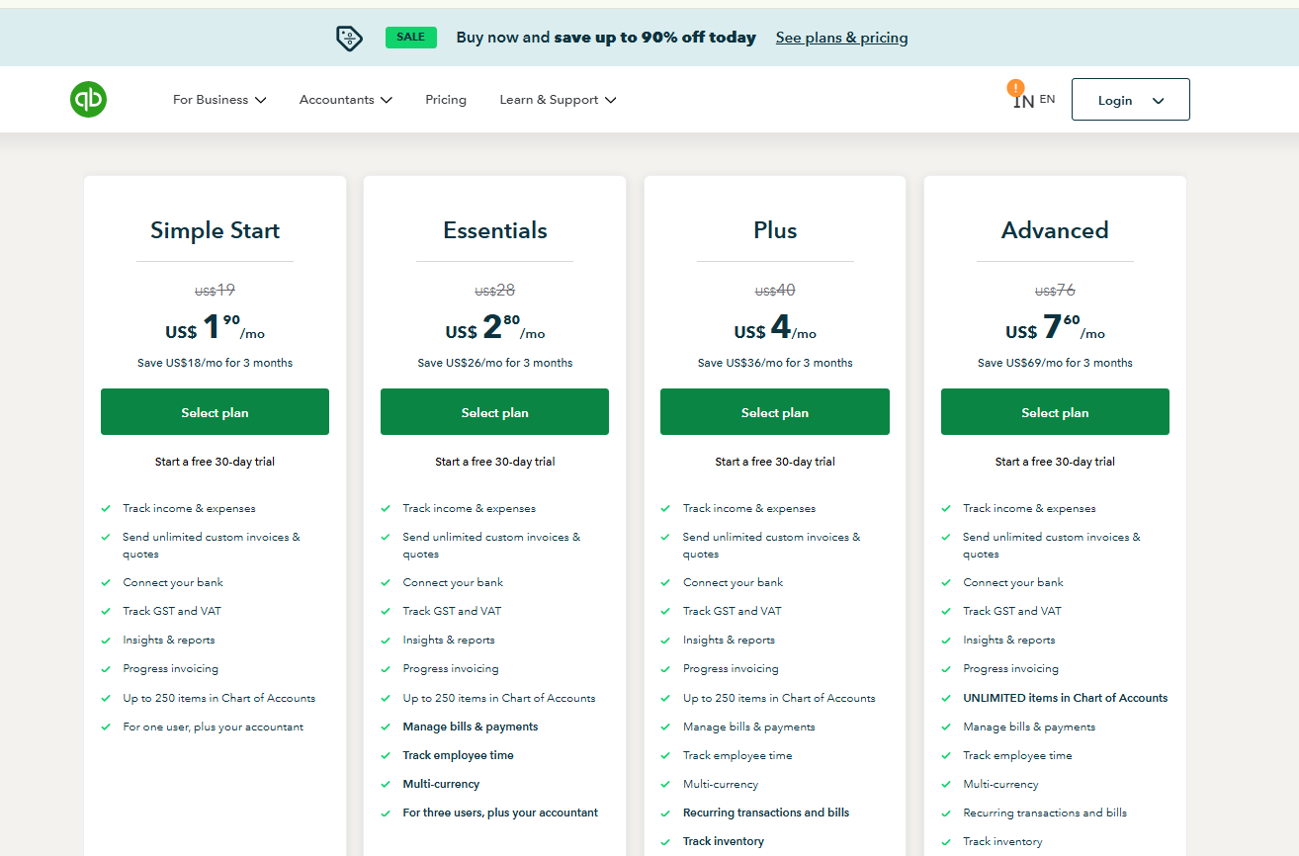The width and height of the screenshot is (1299, 856).
Task: Click Essentials 'Multi-currency' feature
Action: [x=441, y=784]
